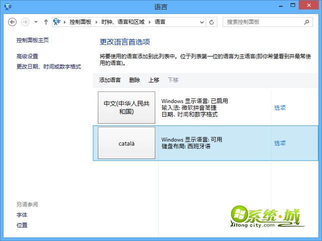Select the català language tile
This screenshot has height=241, width=322.
pos(126,143)
